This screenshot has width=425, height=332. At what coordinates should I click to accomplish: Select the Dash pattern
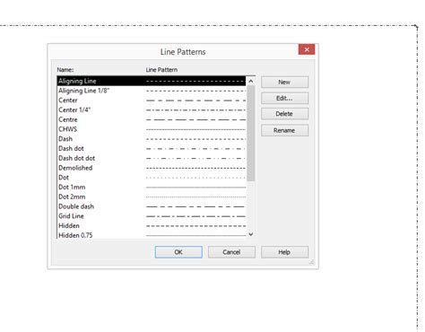(152, 139)
